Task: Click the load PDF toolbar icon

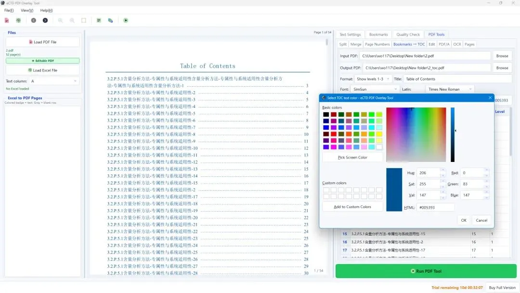Action: (7, 21)
